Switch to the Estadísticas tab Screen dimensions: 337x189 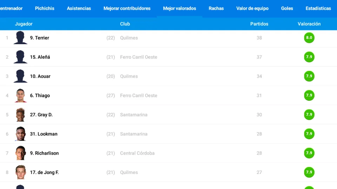[318, 8]
